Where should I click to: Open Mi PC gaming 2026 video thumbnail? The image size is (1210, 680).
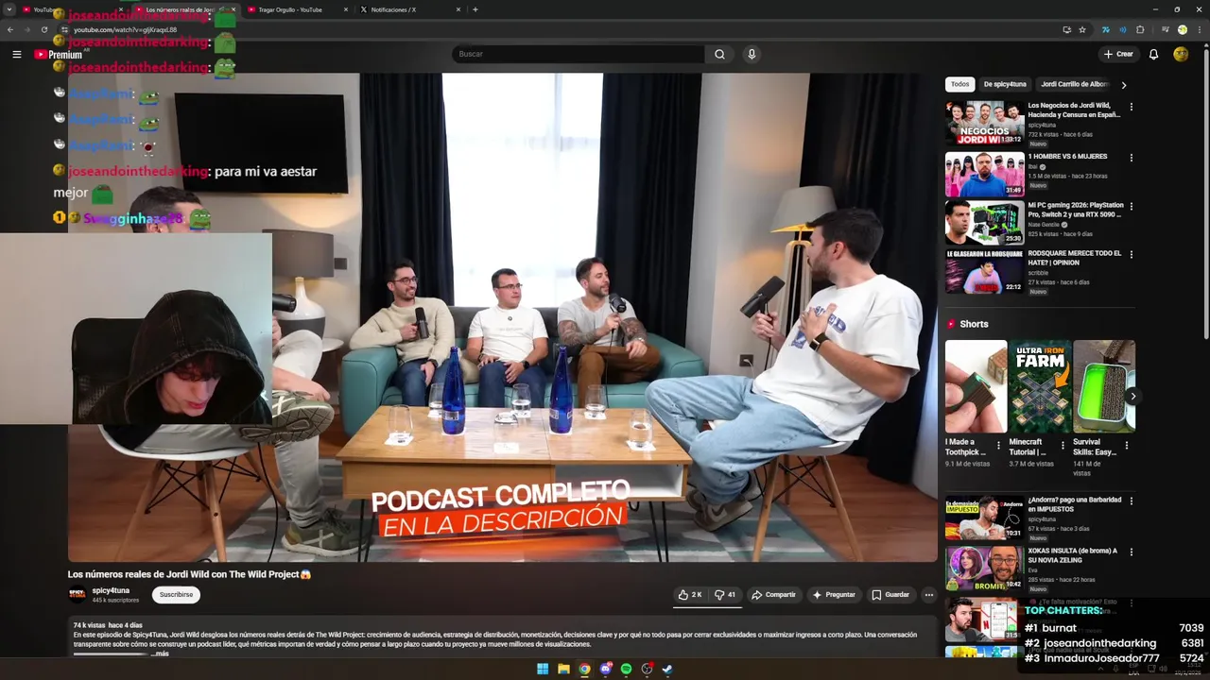pos(984,222)
